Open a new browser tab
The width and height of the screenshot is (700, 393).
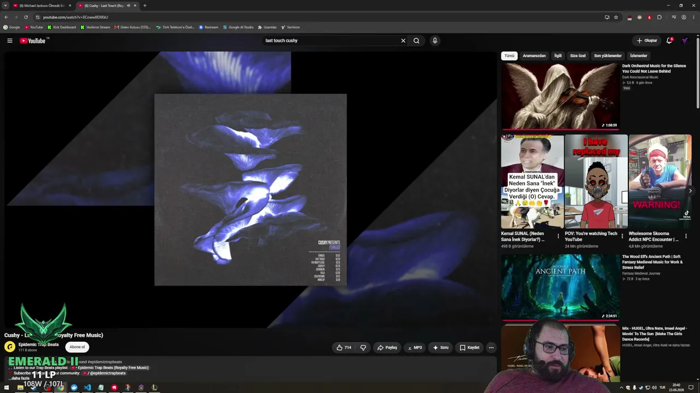tap(144, 5)
